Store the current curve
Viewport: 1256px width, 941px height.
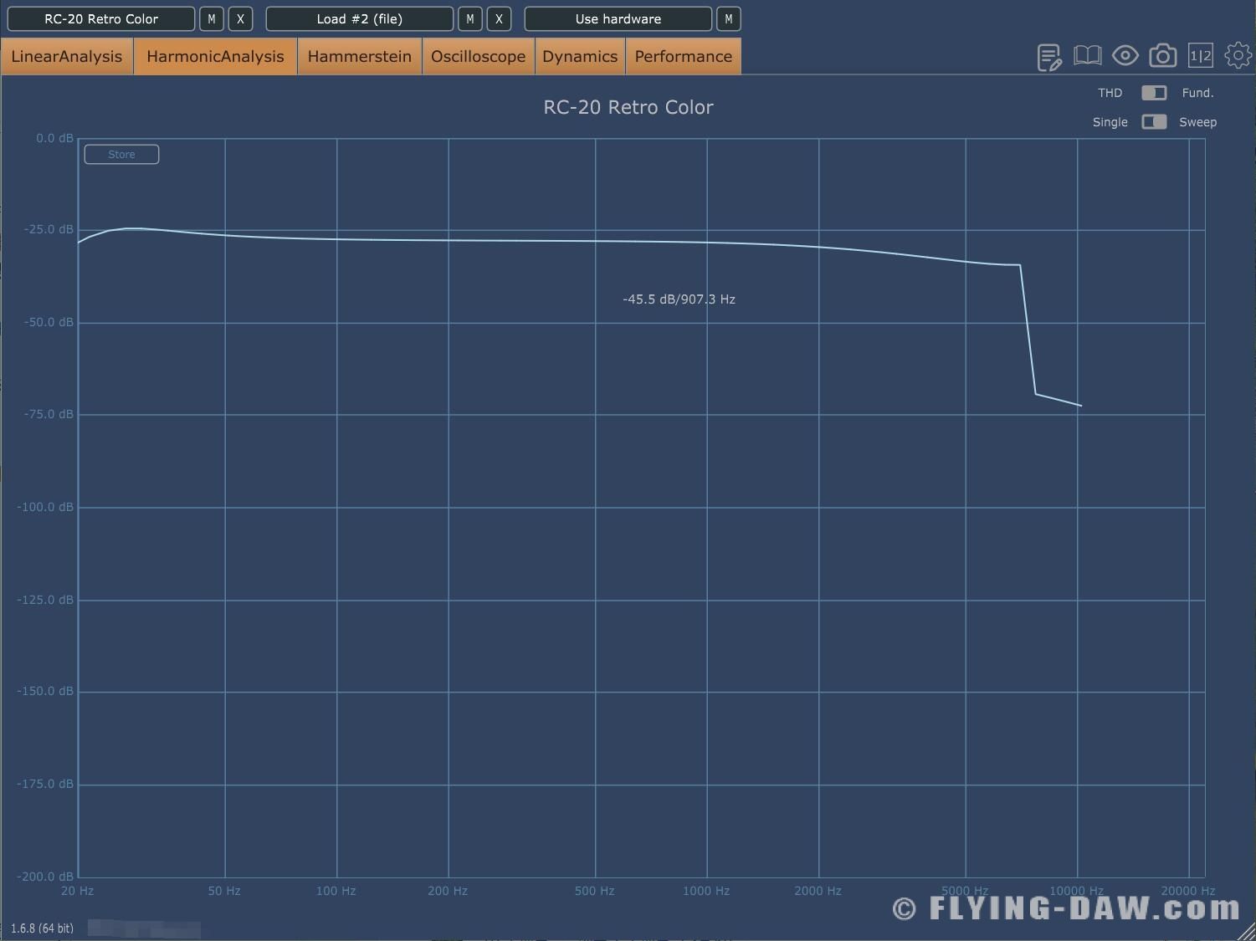tap(121, 154)
